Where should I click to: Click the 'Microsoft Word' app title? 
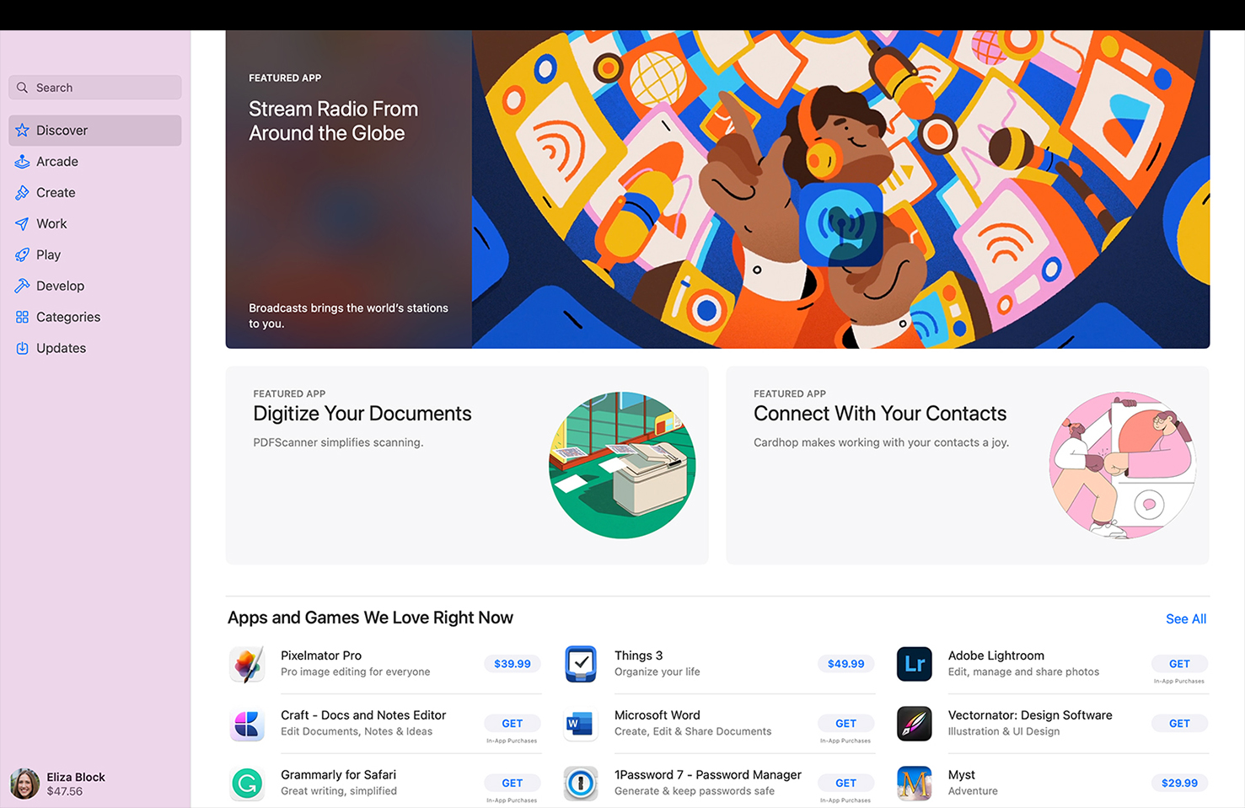click(x=657, y=715)
